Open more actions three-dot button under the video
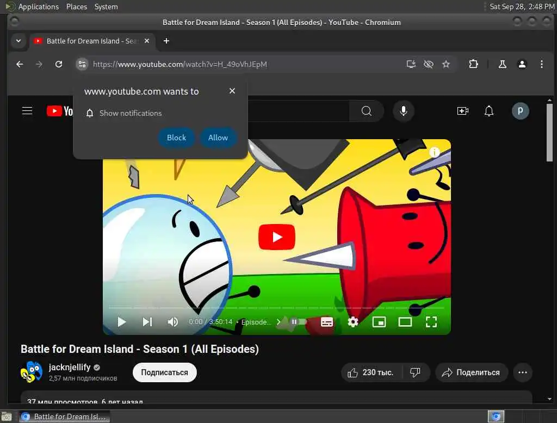This screenshot has height=423, width=557. (x=523, y=372)
